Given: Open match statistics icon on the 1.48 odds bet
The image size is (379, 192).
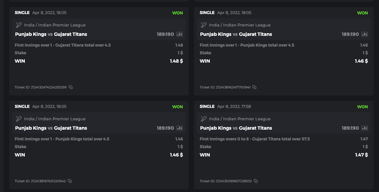Looking at the screenshot, I should [x=180, y=34].
